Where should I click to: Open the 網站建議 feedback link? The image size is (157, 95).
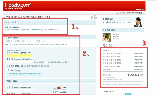(140, 9)
